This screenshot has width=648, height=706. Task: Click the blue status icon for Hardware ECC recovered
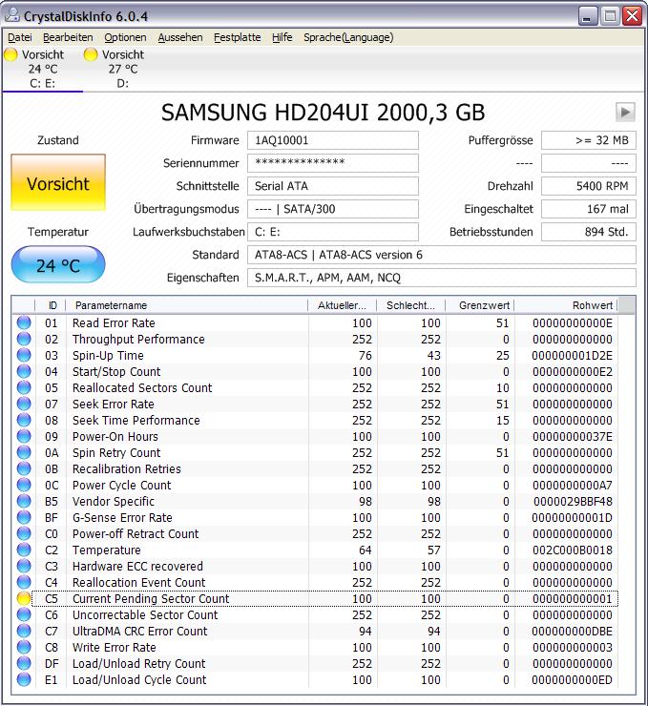pyautogui.click(x=24, y=566)
